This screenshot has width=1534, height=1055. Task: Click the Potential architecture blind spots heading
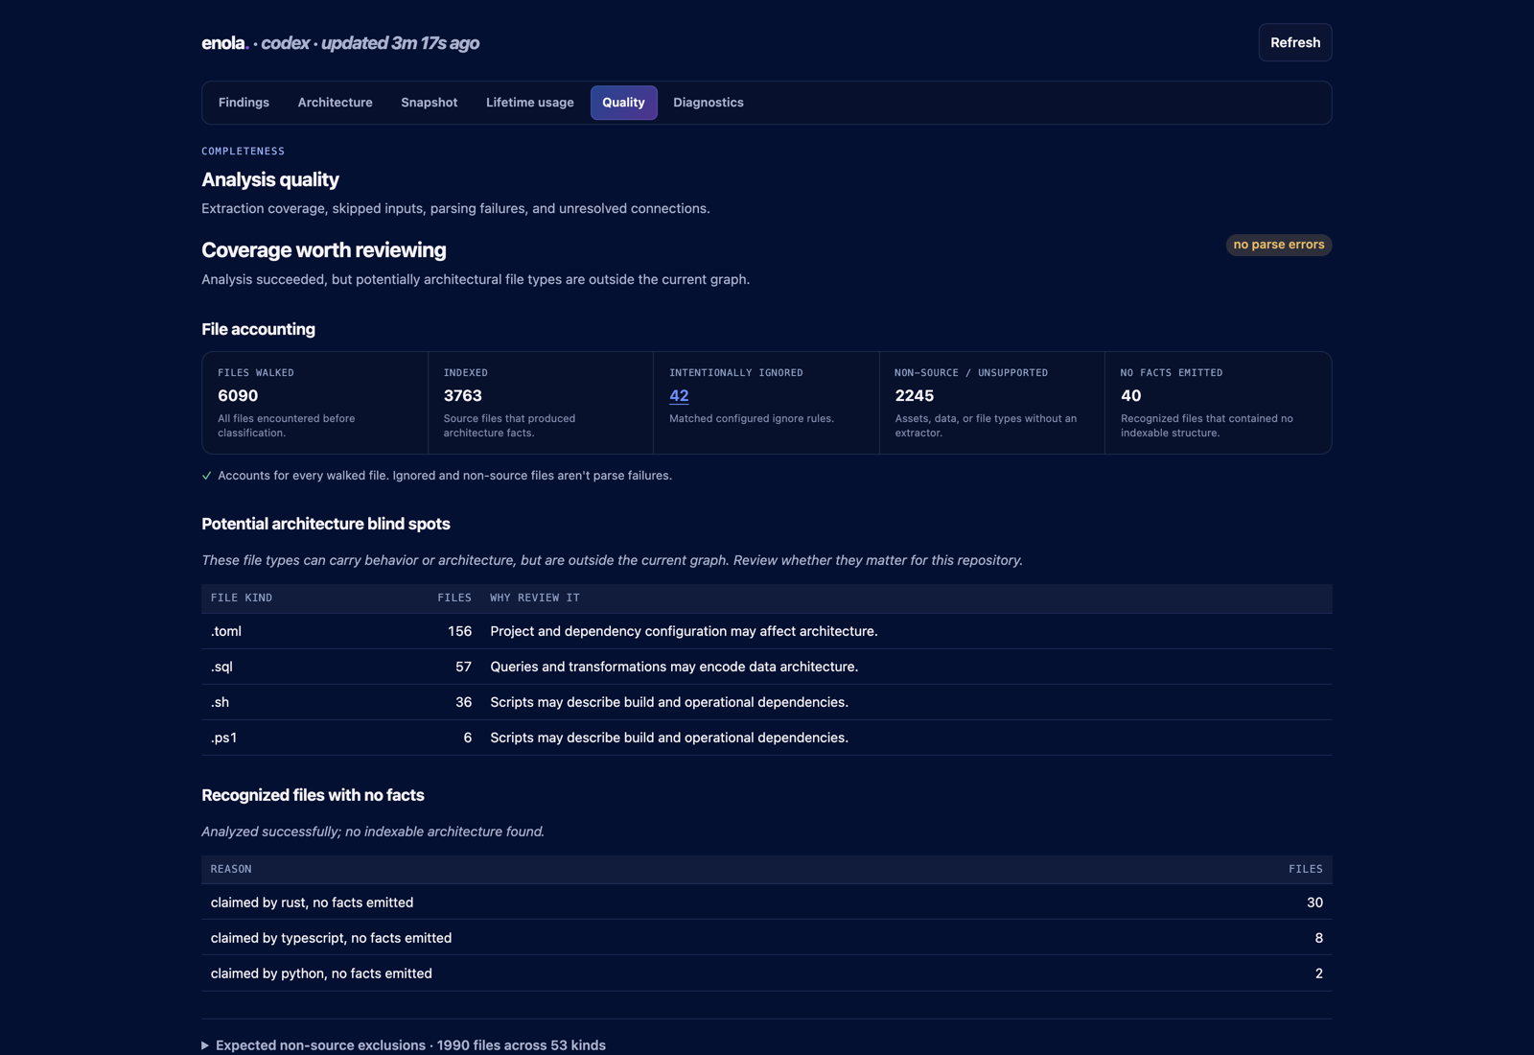pos(326,524)
